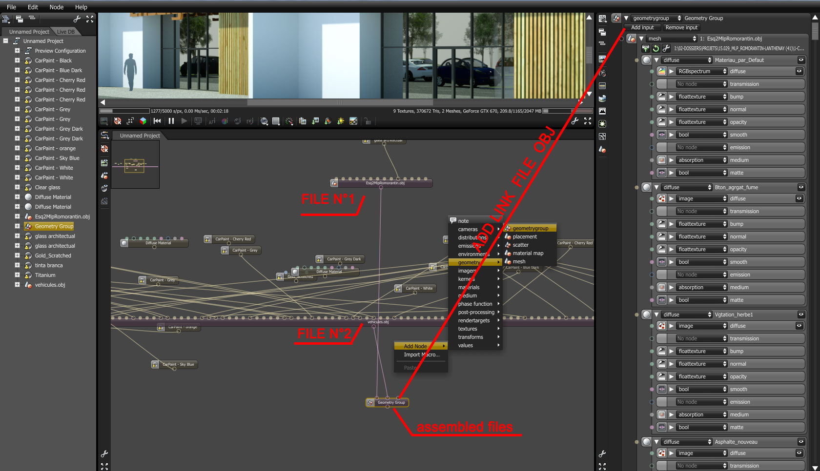
Task: Toggle the viewport lock icon
Action: [368, 121]
